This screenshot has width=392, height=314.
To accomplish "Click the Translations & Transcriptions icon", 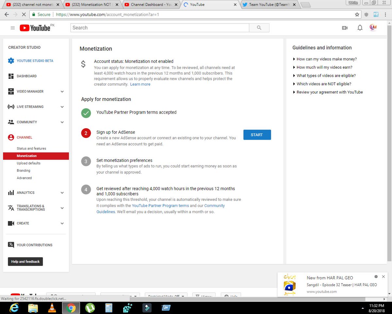I will pos(11,208).
